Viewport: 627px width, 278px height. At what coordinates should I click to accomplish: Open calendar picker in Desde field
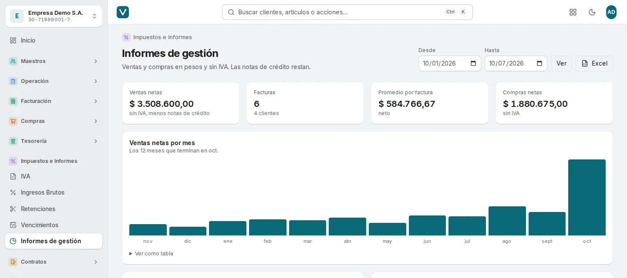coord(473,63)
